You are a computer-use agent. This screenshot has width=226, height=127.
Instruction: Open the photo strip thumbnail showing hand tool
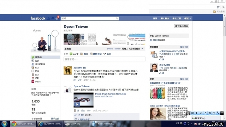pyautogui.click(x=105, y=39)
